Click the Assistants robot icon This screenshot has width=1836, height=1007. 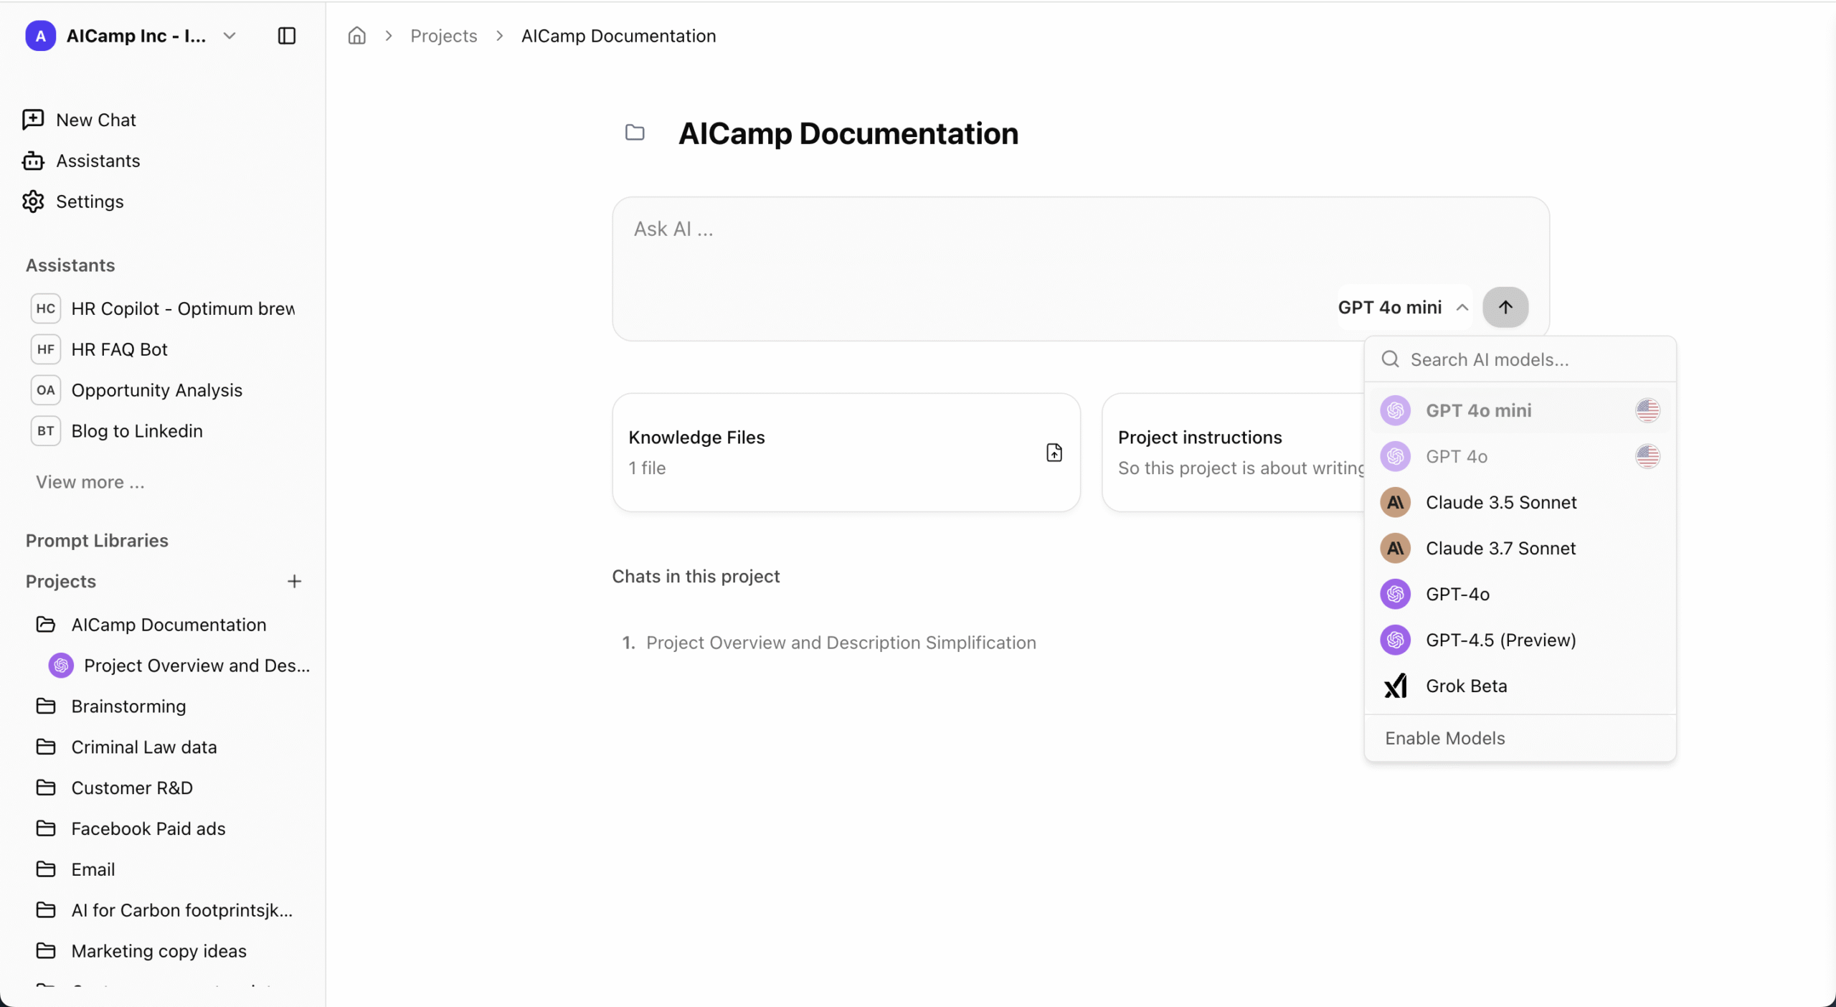click(33, 161)
